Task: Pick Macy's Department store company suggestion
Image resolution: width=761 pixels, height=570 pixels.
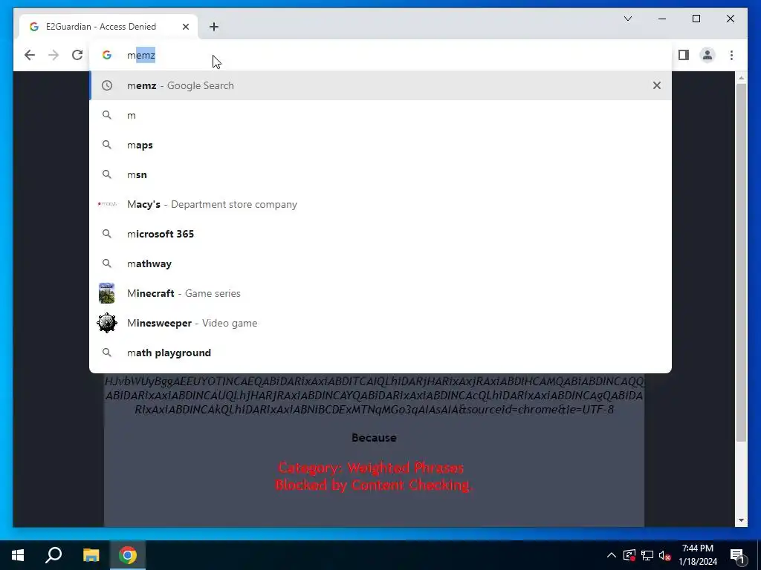Action: pos(380,204)
